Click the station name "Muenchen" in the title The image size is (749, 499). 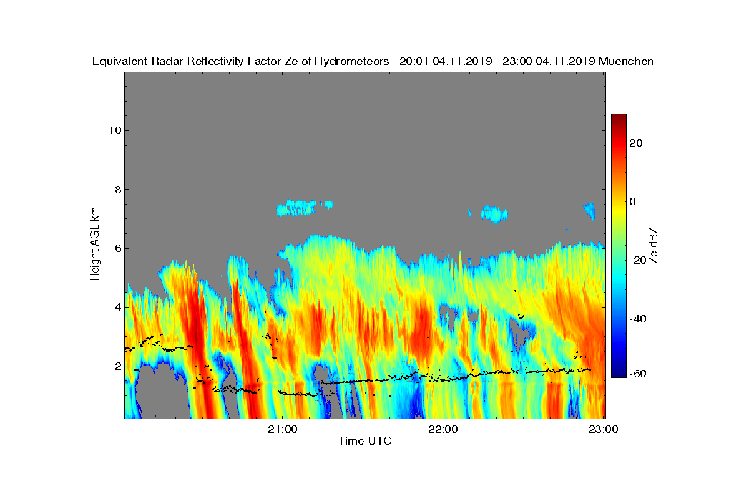(626, 61)
